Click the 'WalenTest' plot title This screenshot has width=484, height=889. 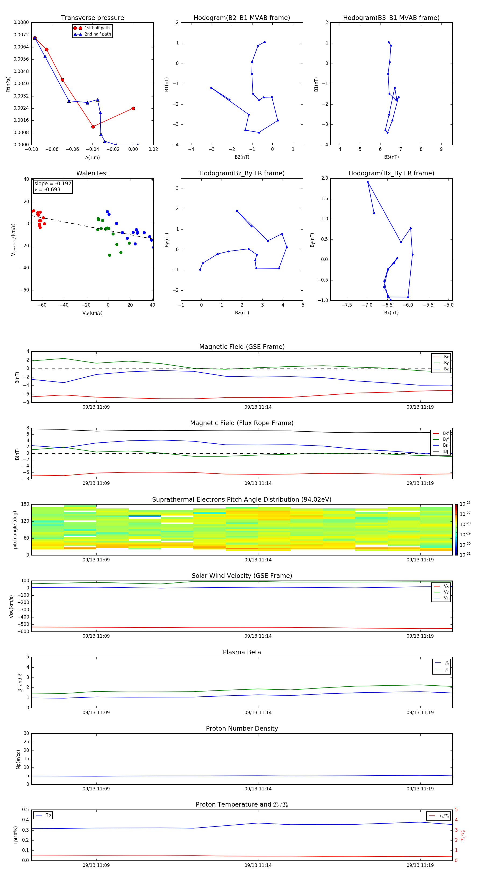pyautogui.click(x=92, y=173)
